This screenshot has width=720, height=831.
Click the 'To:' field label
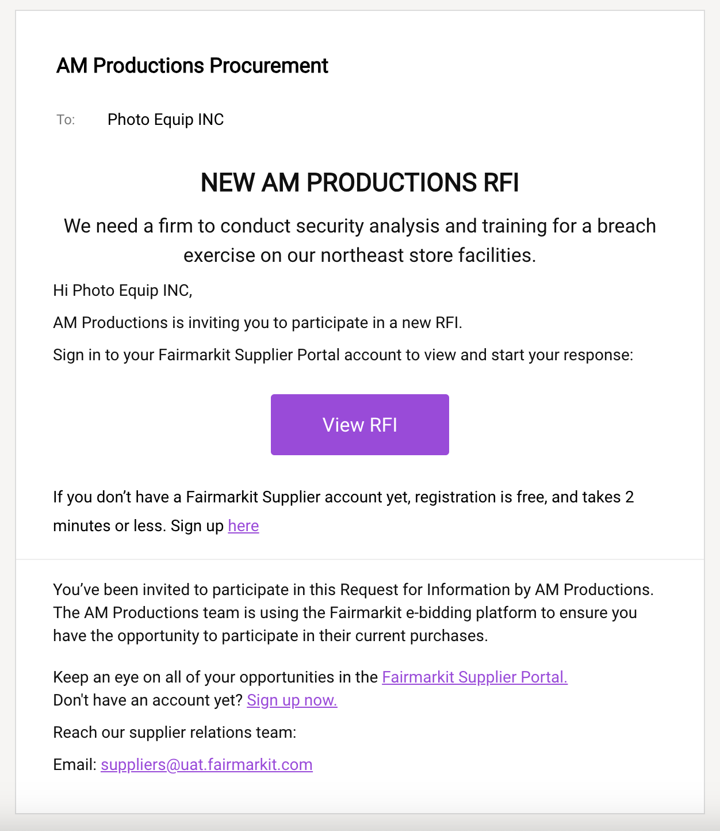pos(66,120)
